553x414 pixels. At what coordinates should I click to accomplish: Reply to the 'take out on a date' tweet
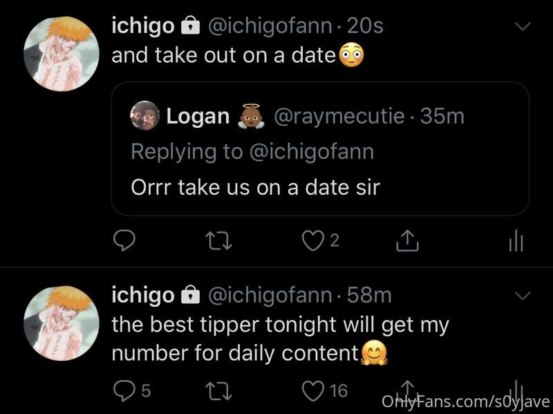point(124,241)
